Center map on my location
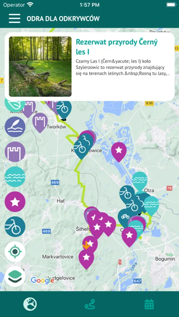 coord(15,251)
